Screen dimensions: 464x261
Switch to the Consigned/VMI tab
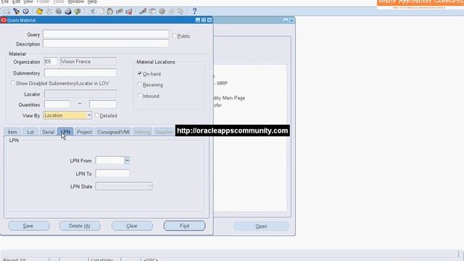pyautogui.click(x=113, y=132)
